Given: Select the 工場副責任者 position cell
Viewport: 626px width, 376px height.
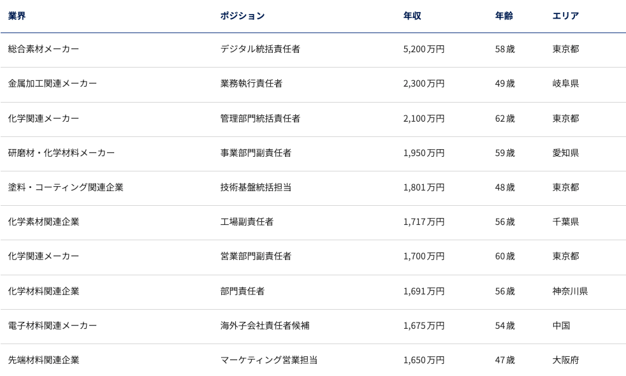Looking at the screenshot, I should coord(247,222).
